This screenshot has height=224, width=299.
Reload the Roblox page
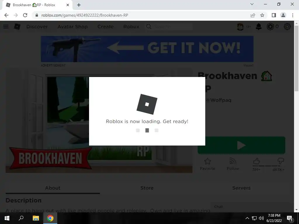click(x=25, y=15)
